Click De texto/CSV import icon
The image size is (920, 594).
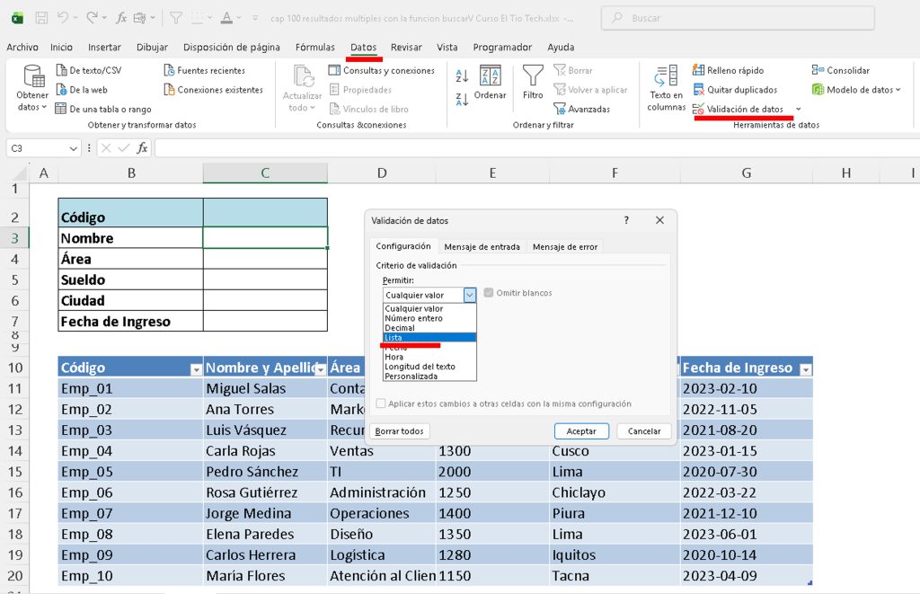coord(61,70)
